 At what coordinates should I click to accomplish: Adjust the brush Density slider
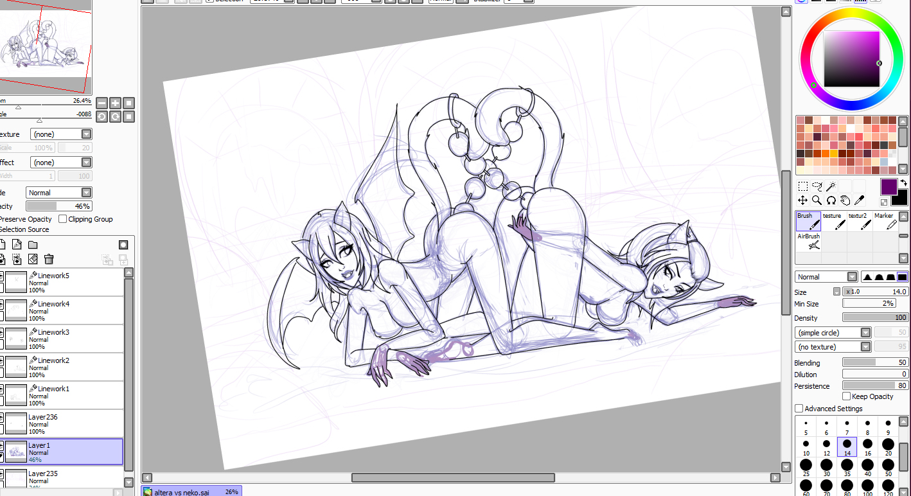(875, 317)
